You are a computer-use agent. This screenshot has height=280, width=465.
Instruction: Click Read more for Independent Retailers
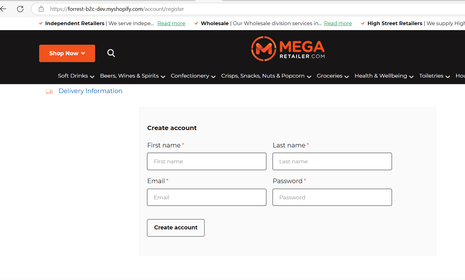point(171,23)
